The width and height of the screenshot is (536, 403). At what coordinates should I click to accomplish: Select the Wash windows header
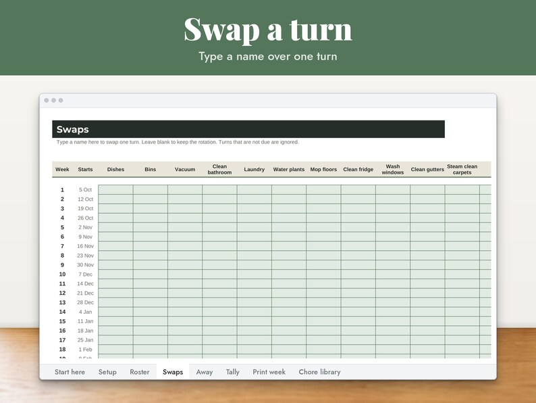(393, 170)
